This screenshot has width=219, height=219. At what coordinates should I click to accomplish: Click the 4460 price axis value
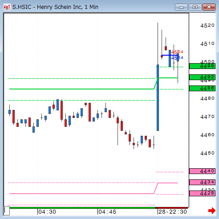(207, 135)
